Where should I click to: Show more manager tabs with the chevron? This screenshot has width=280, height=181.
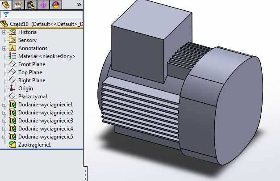click(79, 5)
